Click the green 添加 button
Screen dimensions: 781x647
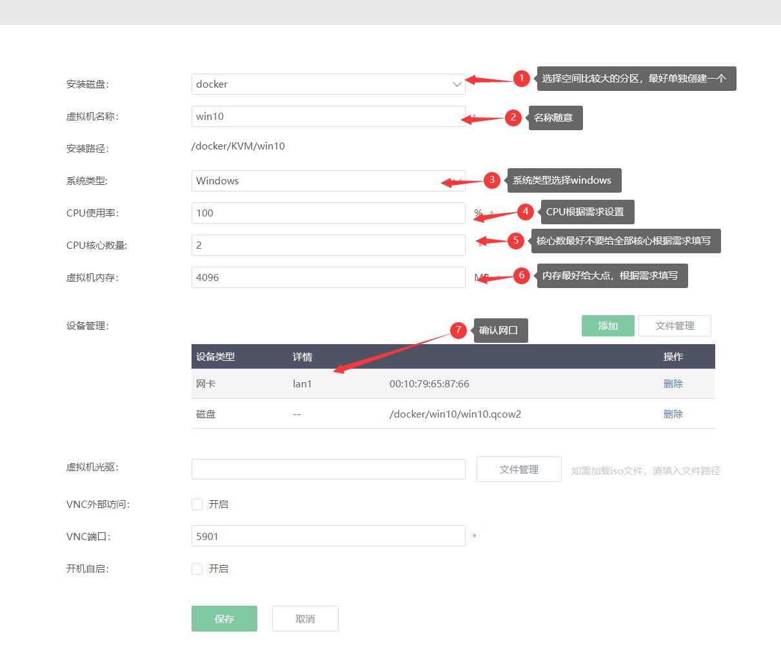point(607,325)
